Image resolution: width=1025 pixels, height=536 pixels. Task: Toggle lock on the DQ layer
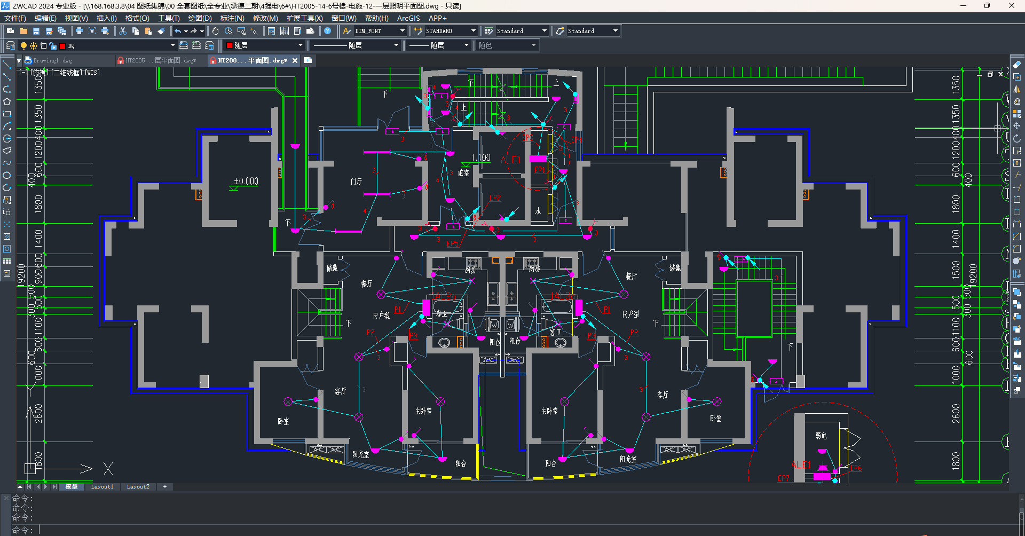[x=53, y=46]
